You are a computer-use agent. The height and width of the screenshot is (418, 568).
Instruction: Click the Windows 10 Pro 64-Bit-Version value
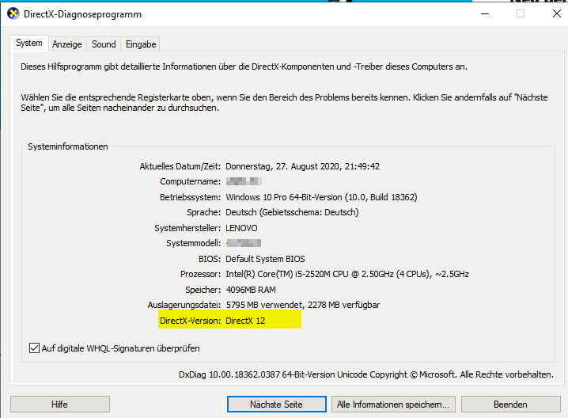click(321, 197)
